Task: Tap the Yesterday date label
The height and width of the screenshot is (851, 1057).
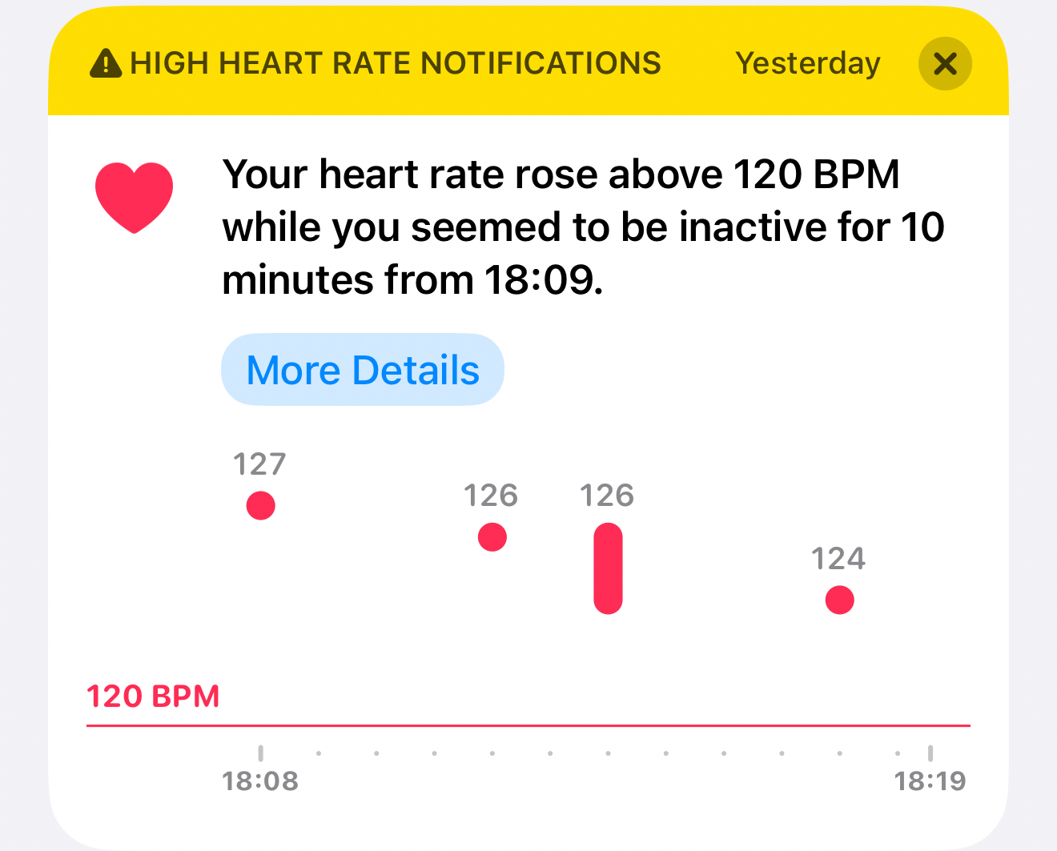Action: point(808,63)
